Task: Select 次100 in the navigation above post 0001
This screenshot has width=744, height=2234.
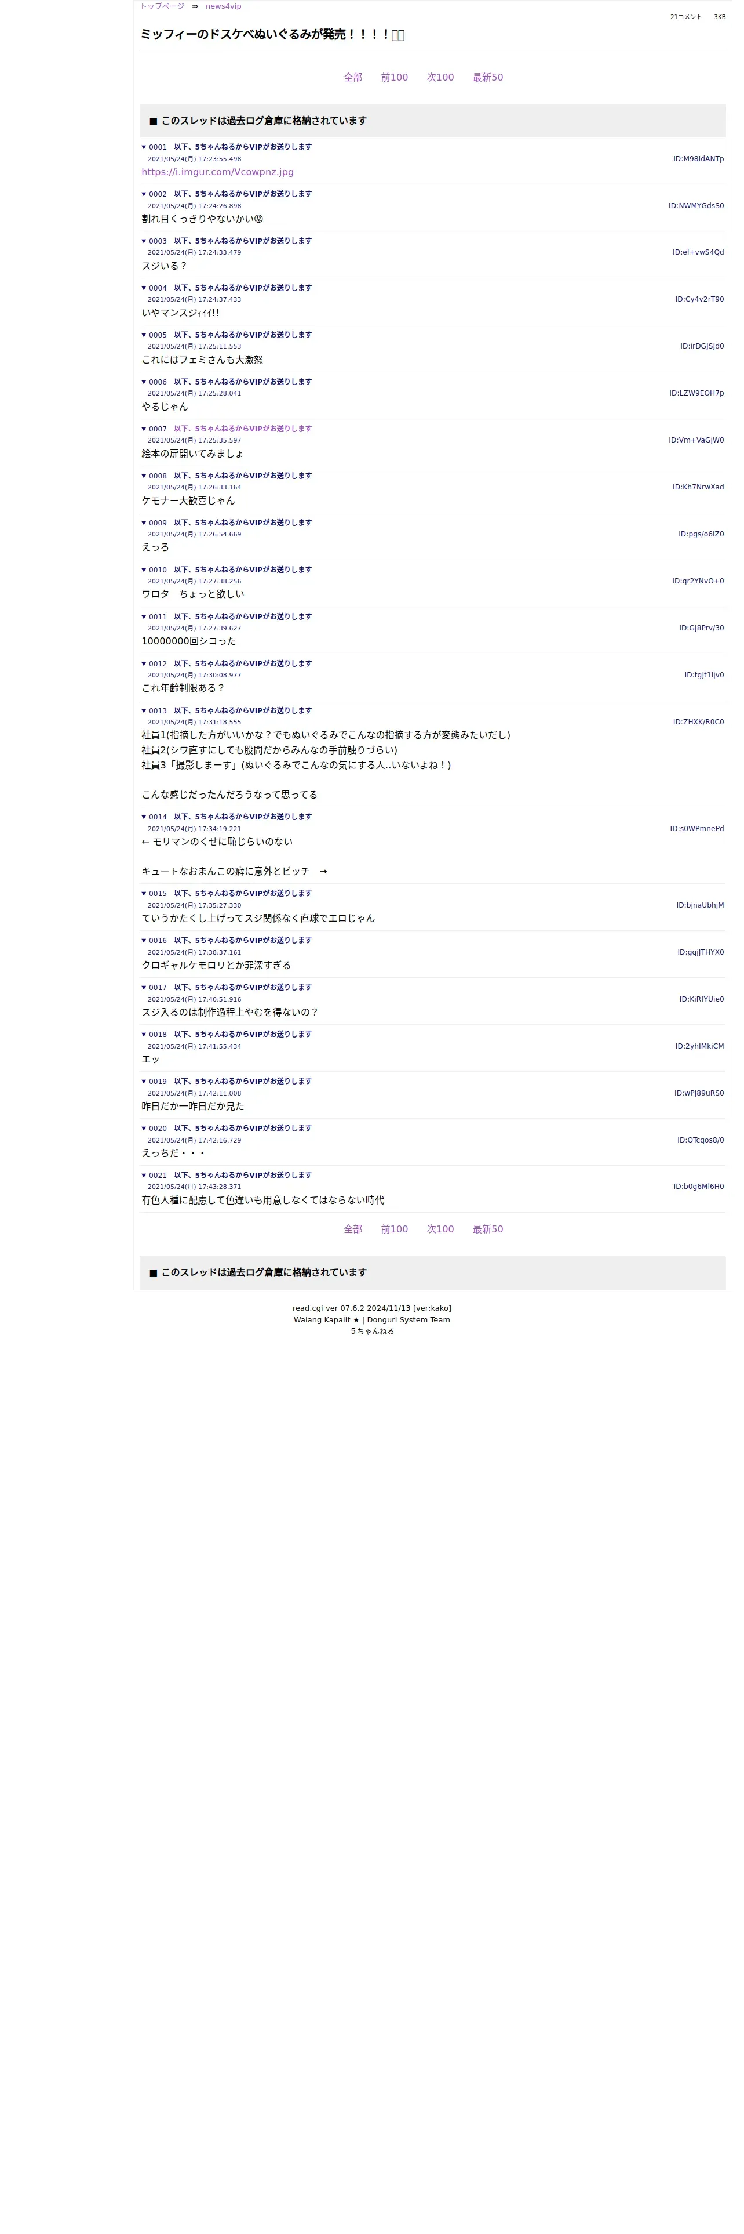Action: [x=440, y=77]
